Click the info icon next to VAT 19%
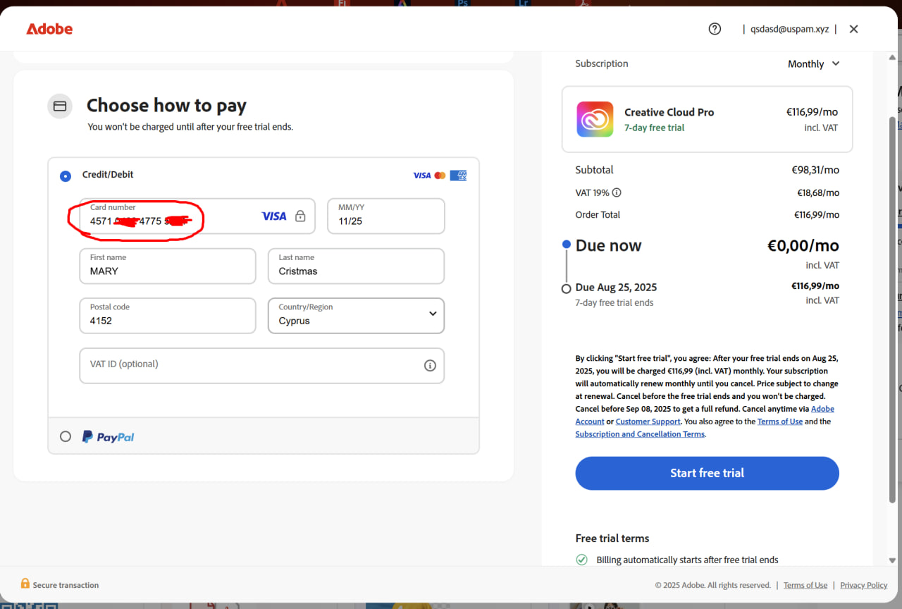Screen dimensions: 902x609 [617, 192]
